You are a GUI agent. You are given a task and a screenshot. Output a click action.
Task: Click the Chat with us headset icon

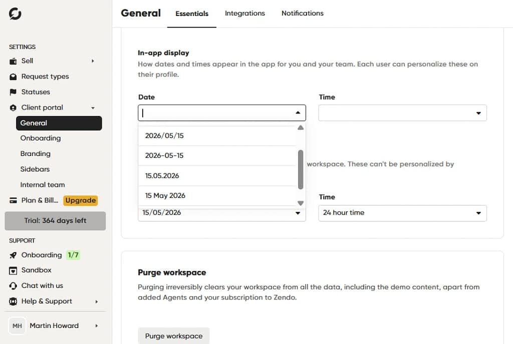coord(13,286)
